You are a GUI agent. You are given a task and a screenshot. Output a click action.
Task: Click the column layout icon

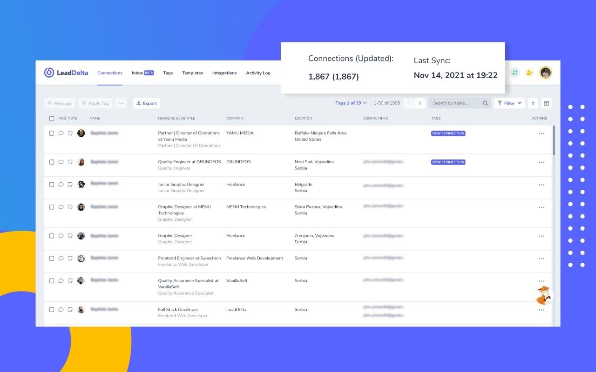(547, 103)
